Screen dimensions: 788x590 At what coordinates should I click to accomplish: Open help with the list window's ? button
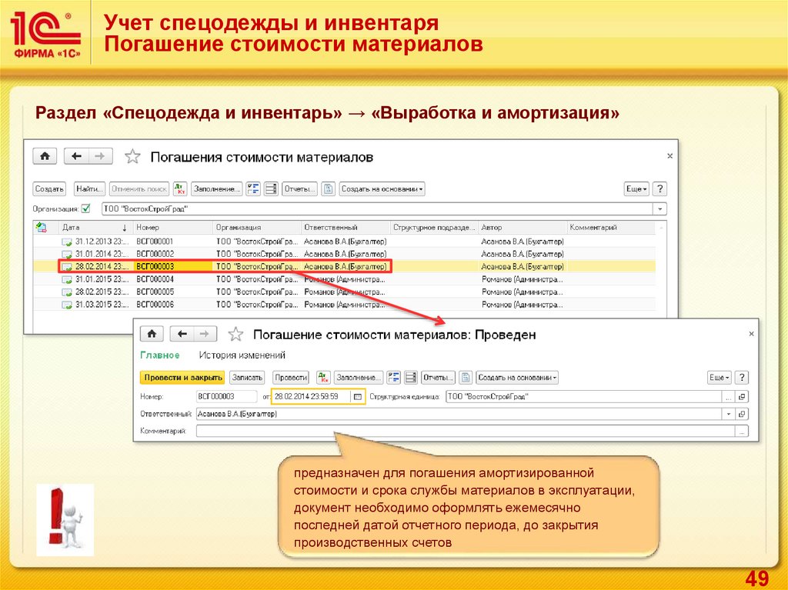[659, 189]
